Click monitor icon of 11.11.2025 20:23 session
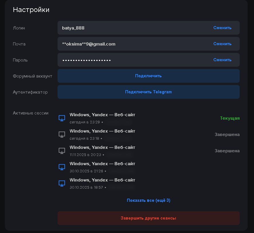This screenshot has width=254, height=233. click(x=62, y=150)
